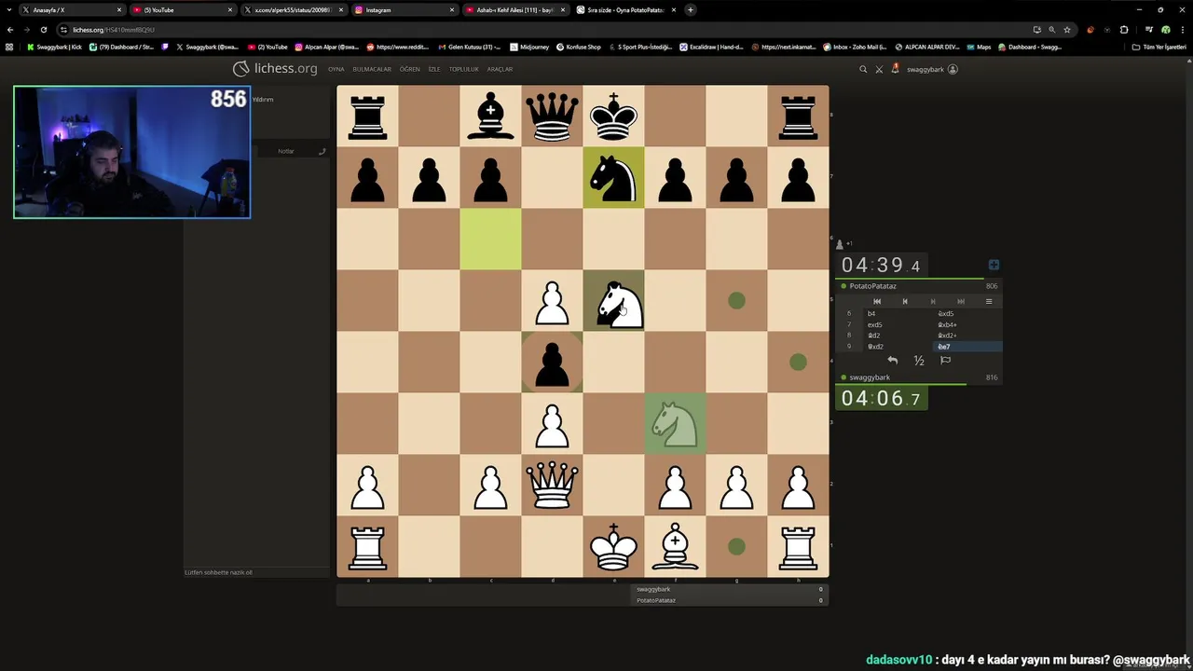Open the Gelen Kutusu bookmark
This screenshot has height=671, width=1193.
469,47
